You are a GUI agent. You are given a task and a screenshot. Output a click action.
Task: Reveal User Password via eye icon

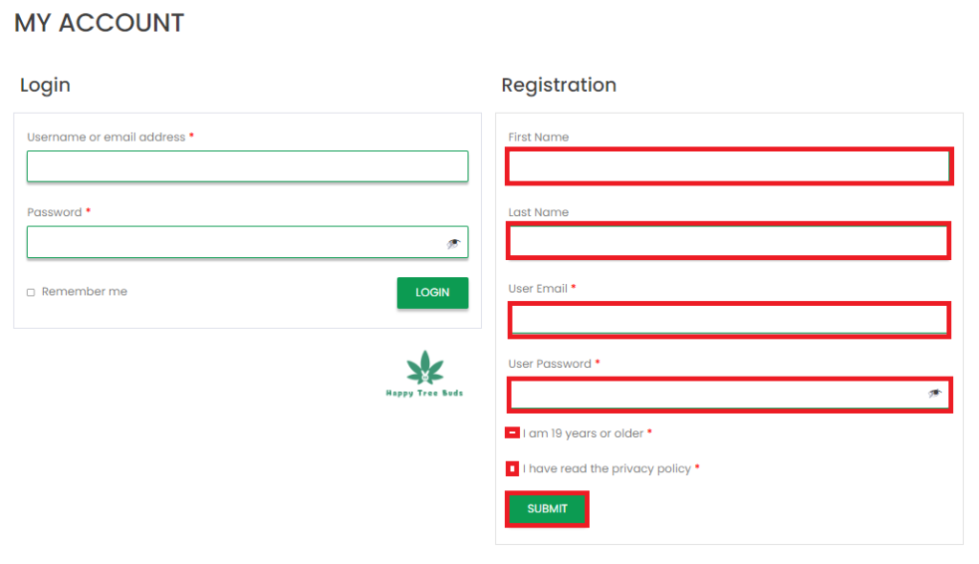[935, 394]
